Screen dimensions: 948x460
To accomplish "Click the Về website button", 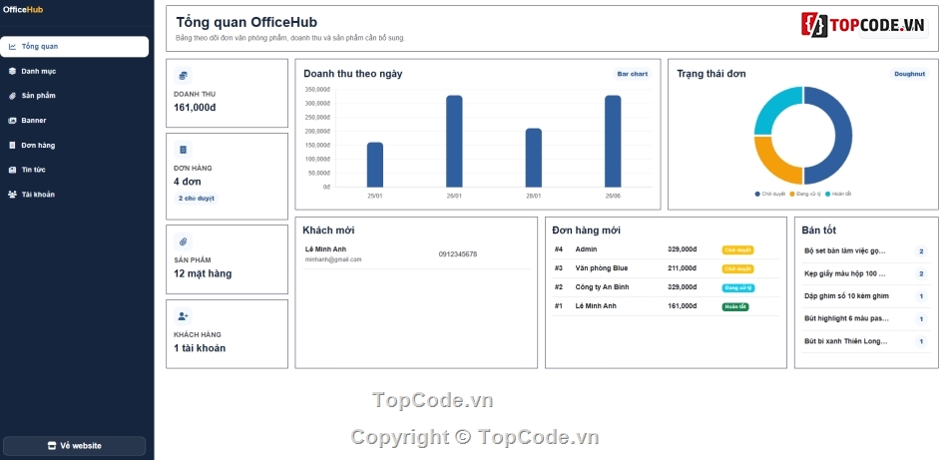I will (x=75, y=446).
